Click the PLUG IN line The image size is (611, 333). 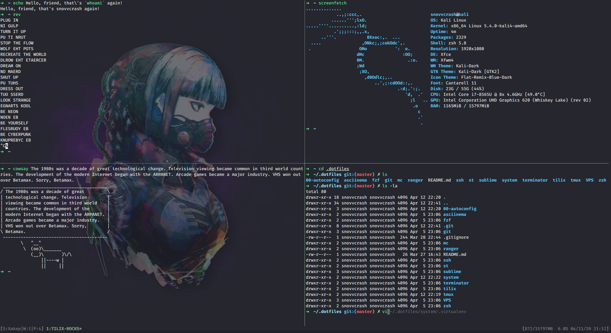[9, 20]
